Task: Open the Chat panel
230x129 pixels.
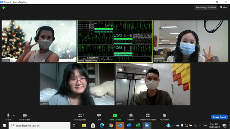Action: click(x=99, y=117)
